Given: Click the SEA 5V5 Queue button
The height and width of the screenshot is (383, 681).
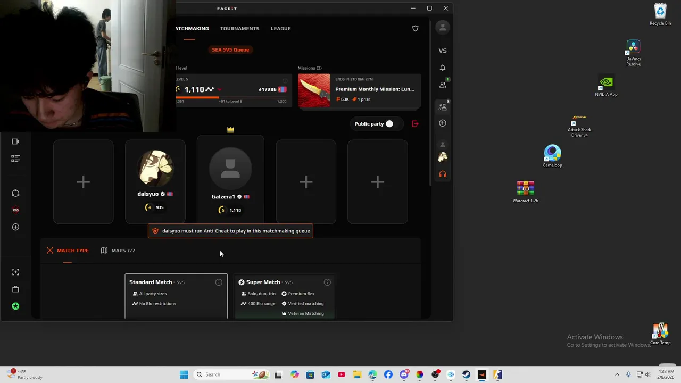Looking at the screenshot, I should 230,49.
